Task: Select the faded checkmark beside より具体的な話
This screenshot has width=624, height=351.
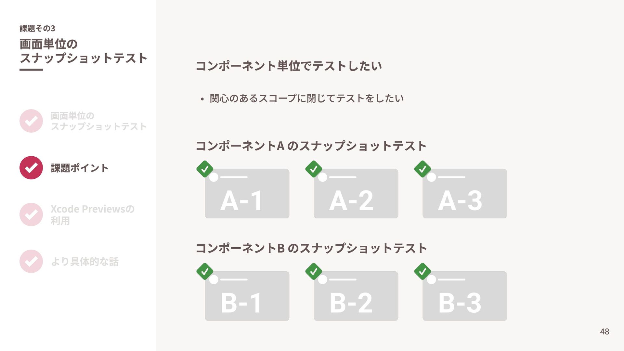Action: point(31,261)
